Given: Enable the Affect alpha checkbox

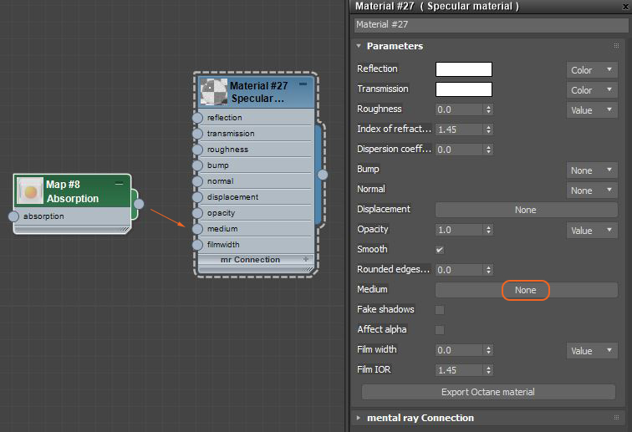Looking at the screenshot, I should (440, 330).
